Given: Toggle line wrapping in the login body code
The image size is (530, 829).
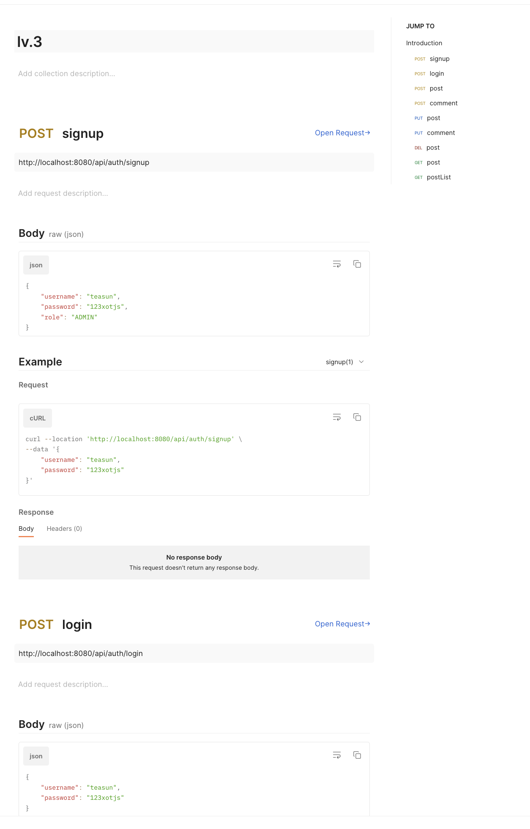Looking at the screenshot, I should (x=336, y=755).
